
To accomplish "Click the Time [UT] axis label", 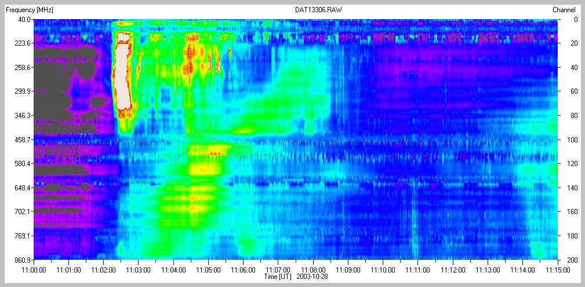I will click(x=279, y=277).
